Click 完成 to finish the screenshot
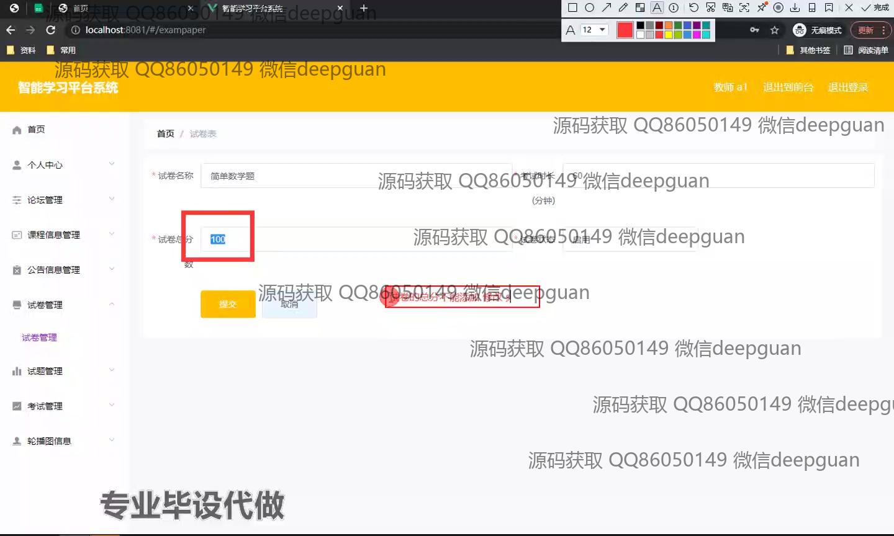The height and width of the screenshot is (536, 894). tap(875, 8)
